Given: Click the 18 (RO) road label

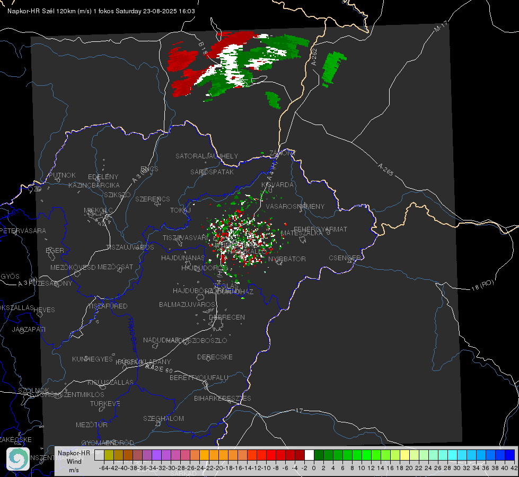Looking at the screenshot, I should click(482, 285).
